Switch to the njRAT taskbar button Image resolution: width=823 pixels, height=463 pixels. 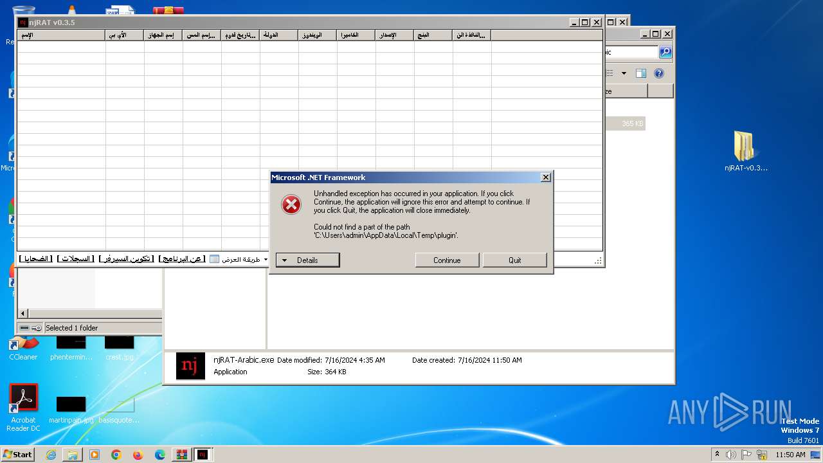pos(203,455)
